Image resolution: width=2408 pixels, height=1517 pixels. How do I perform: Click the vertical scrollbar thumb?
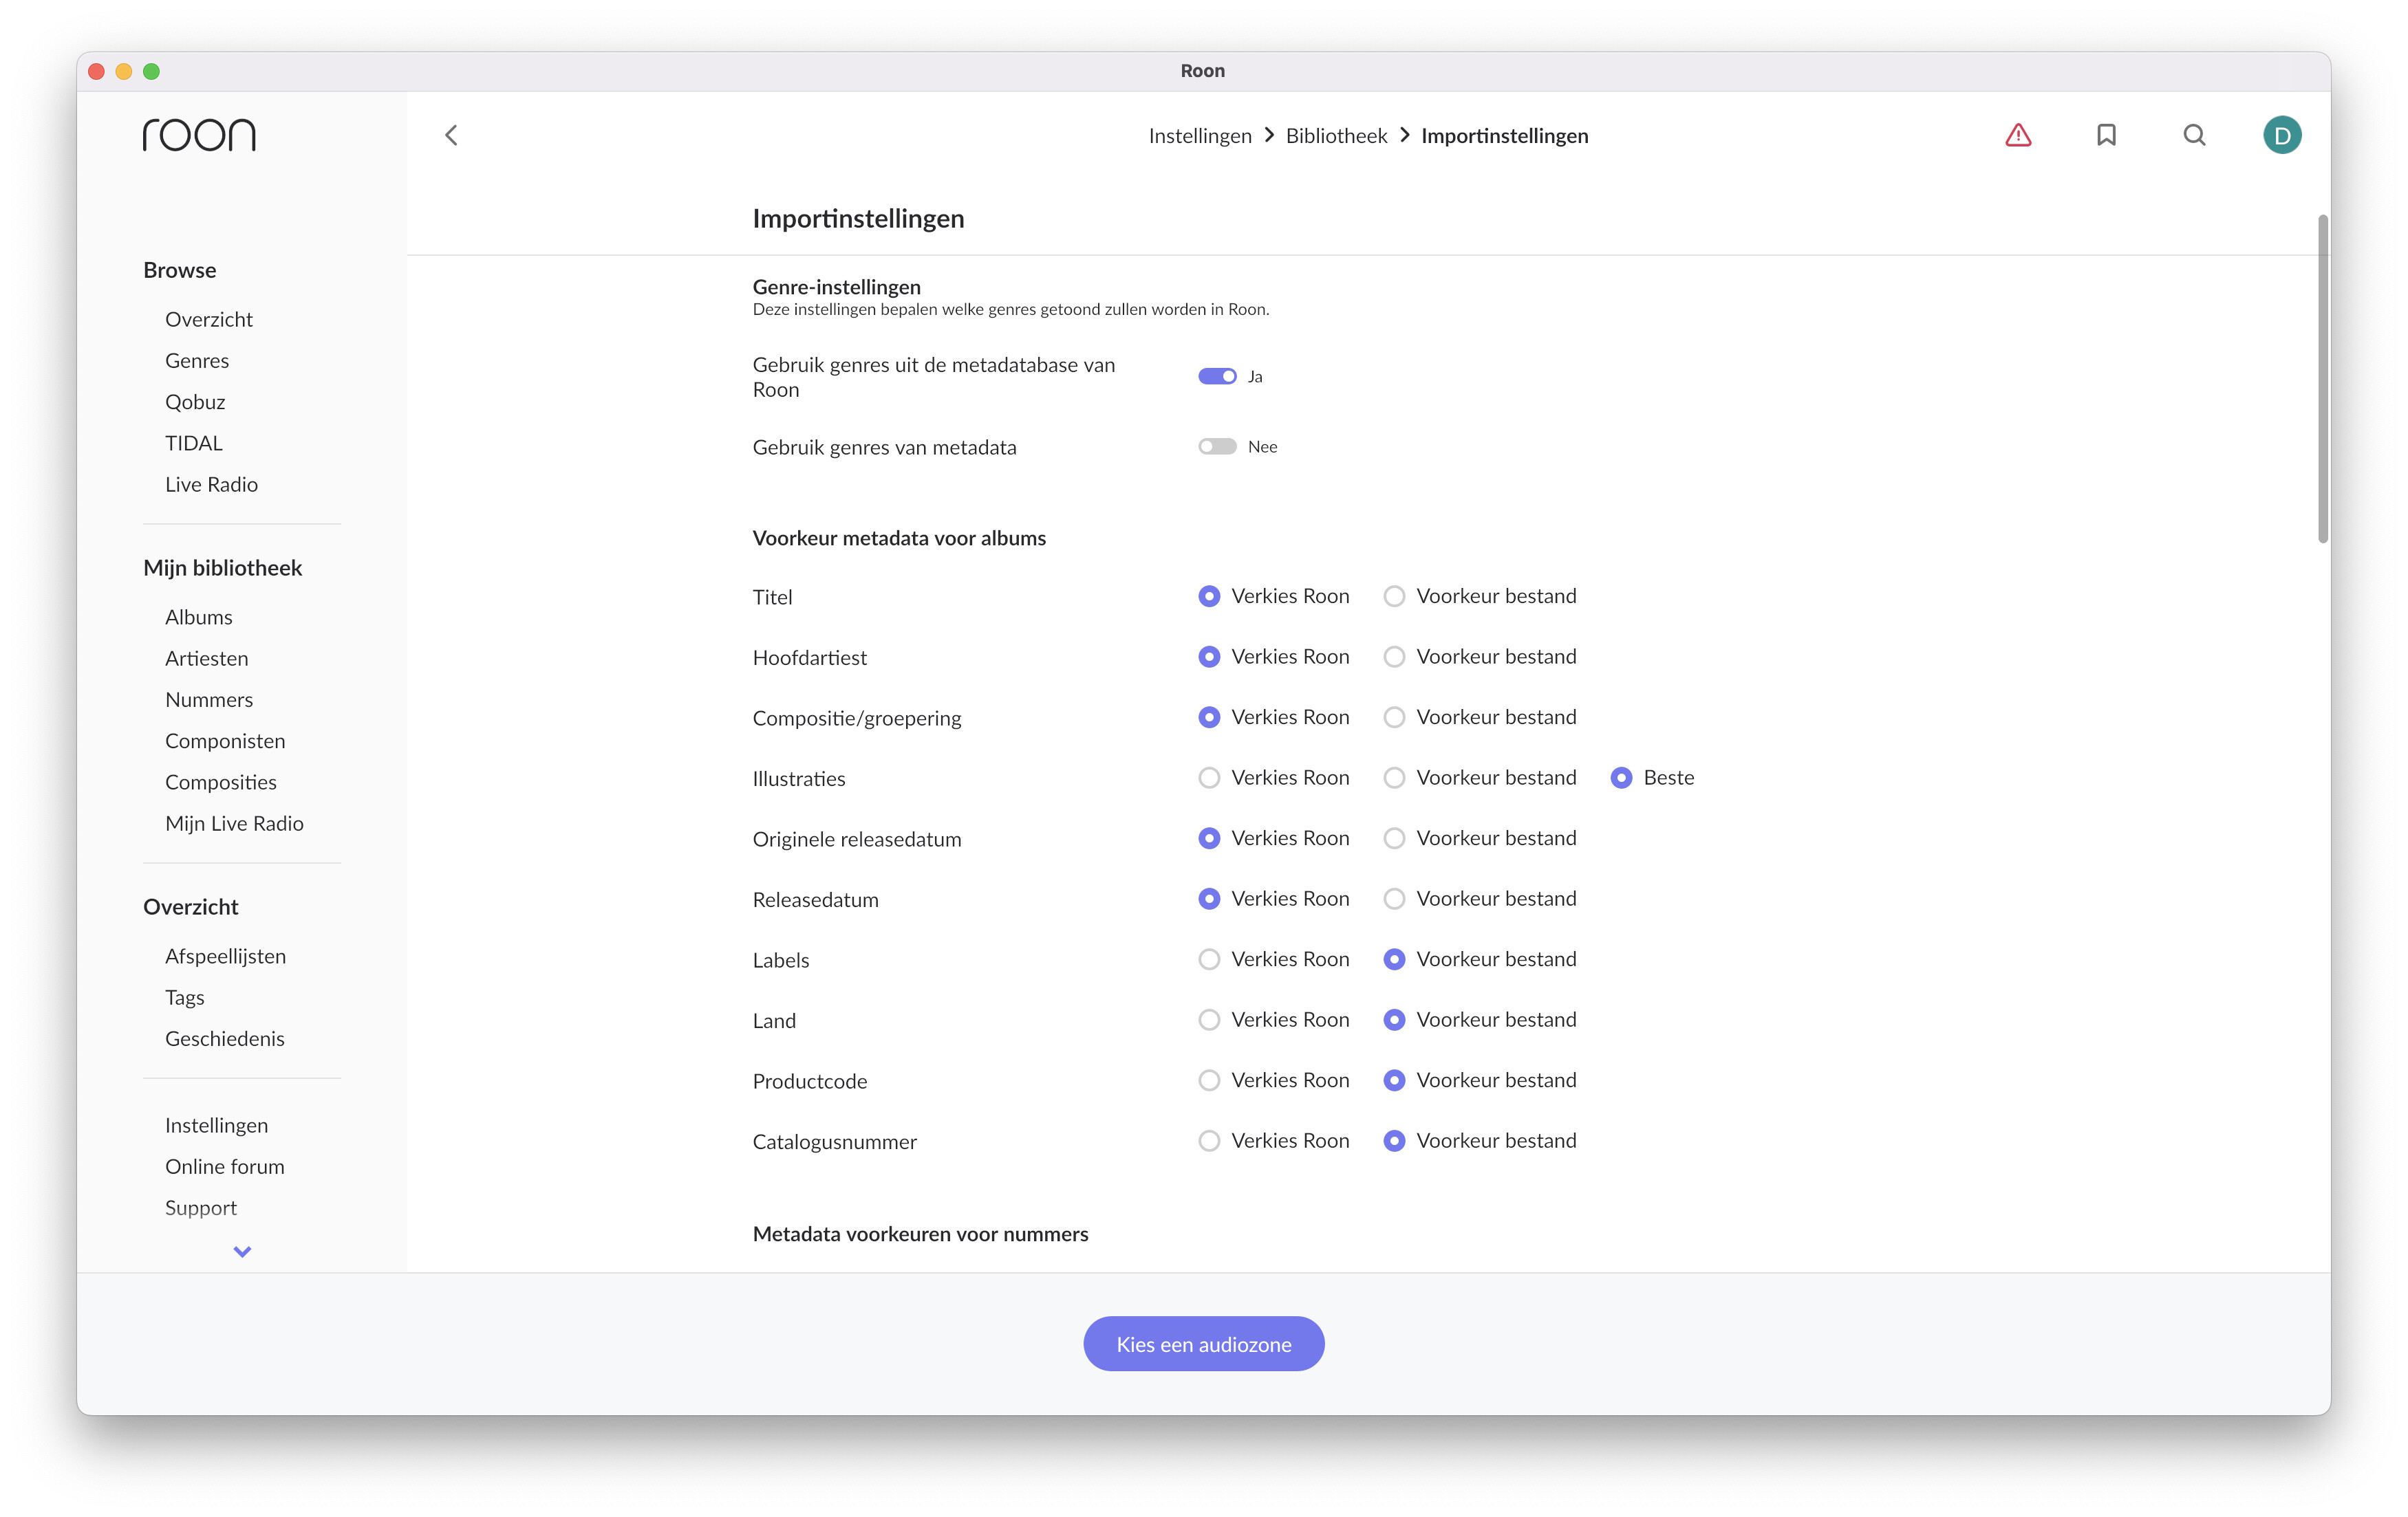pyautogui.click(x=2322, y=380)
